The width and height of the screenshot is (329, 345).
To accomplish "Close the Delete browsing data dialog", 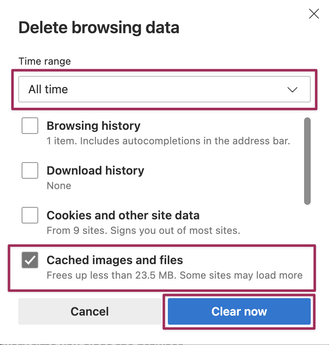I will [314, 14].
